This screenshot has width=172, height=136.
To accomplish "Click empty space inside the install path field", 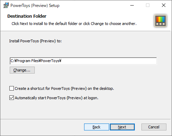I will point(109,61).
